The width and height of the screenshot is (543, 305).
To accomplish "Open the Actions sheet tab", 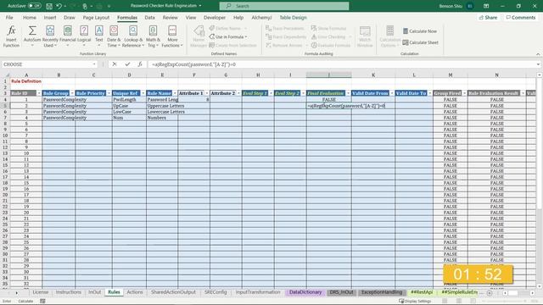I will pos(135,292).
